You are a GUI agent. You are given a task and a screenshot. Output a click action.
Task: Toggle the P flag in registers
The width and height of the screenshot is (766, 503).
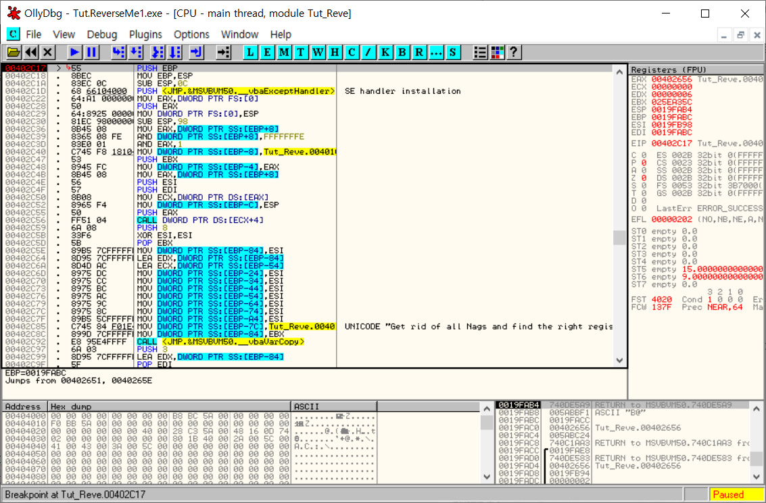pos(644,163)
